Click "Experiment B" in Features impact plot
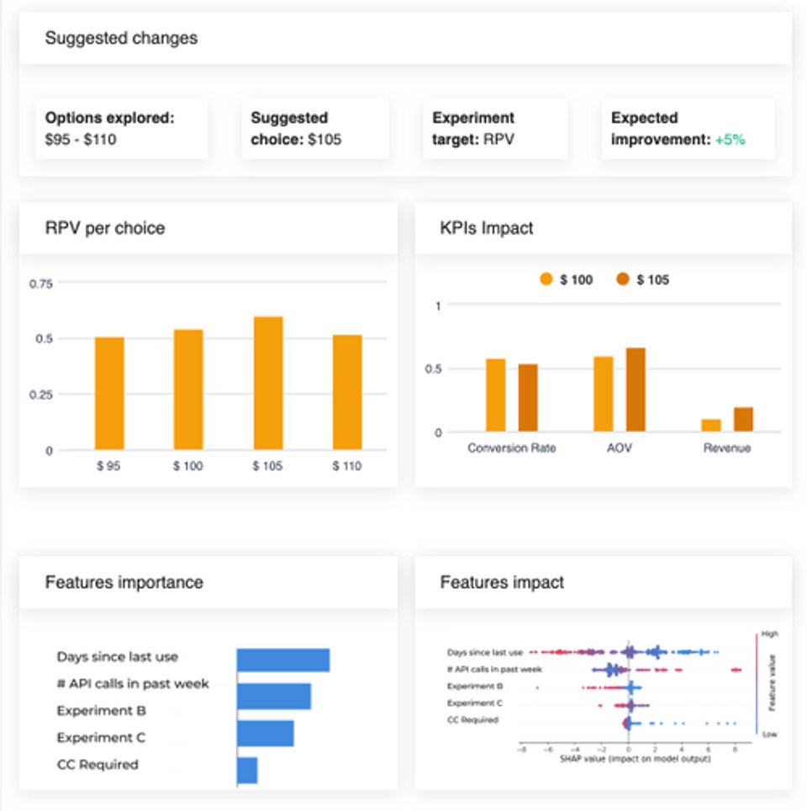807x811 pixels. coord(475,686)
